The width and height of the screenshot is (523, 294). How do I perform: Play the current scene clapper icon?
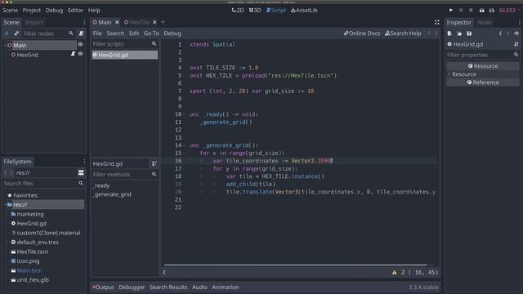481,11
